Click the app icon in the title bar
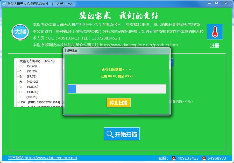 click(4, 4)
